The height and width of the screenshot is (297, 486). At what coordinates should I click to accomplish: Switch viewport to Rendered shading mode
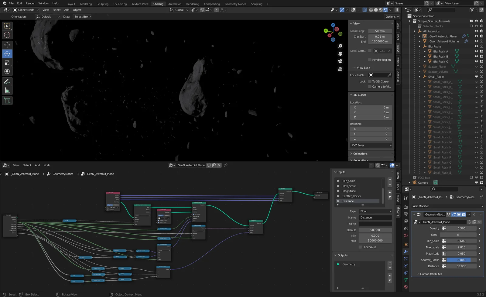385,10
